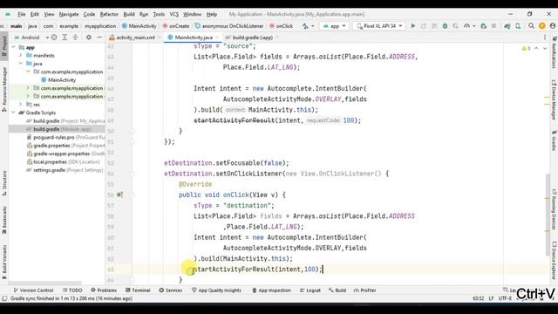Click the Search Everywhere magnifier icon
The width and height of the screenshot is (558, 314).
(531, 26)
